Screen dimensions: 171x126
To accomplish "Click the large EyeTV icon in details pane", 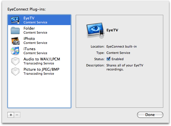I will pos(95,31).
